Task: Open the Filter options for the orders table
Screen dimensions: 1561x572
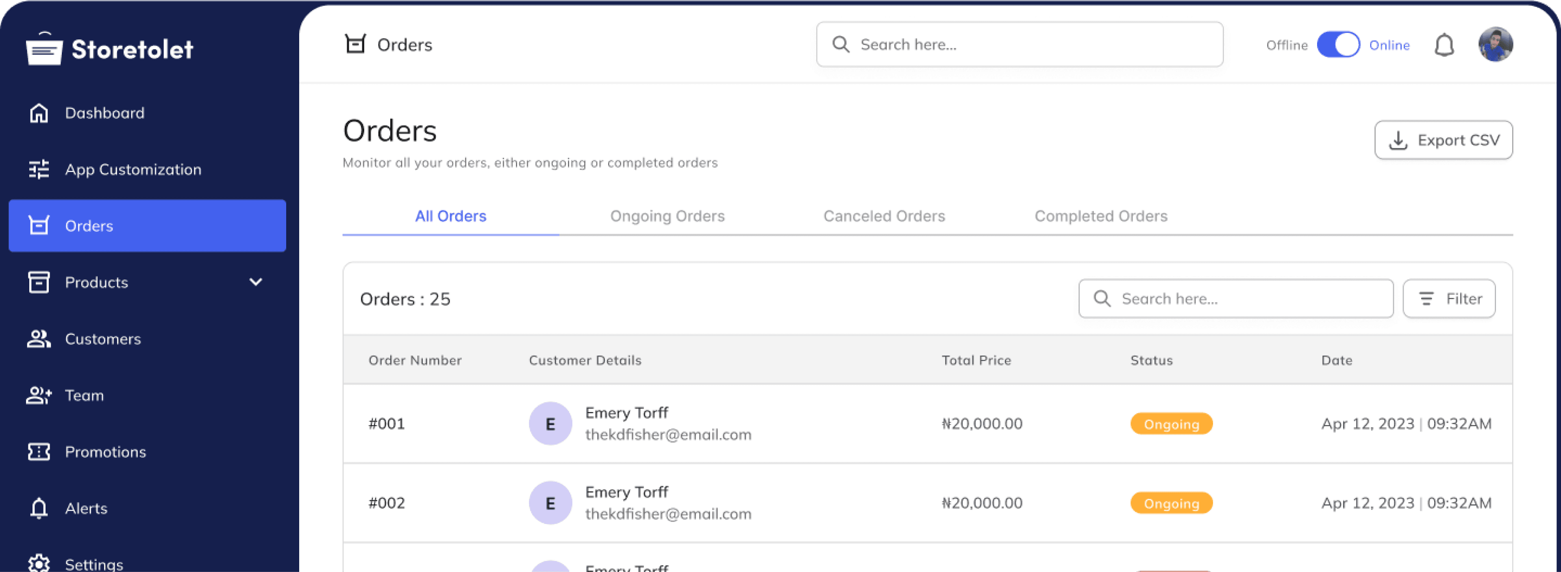Action: click(x=1449, y=298)
